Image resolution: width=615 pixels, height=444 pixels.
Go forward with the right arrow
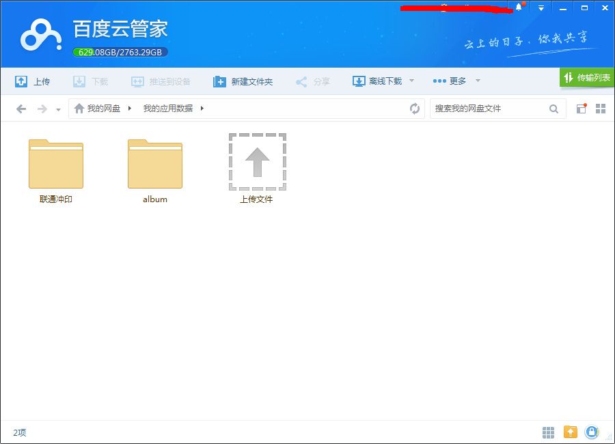coord(42,109)
